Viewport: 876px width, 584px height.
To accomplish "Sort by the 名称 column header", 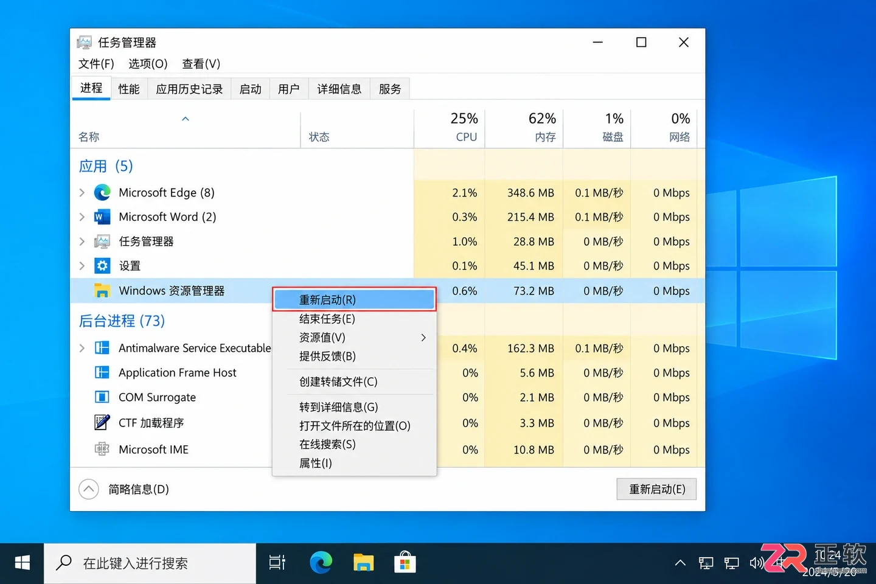I will (186, 128).
